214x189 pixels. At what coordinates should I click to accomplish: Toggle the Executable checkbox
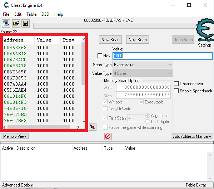pos(141,102)
